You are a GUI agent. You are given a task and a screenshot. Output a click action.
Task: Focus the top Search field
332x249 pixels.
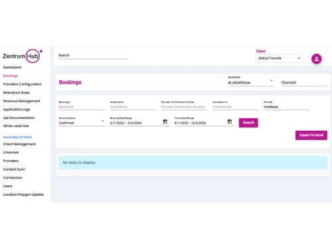point(93,56)
